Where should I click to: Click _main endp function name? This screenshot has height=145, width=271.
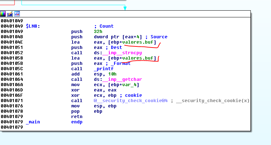point(33,122)
